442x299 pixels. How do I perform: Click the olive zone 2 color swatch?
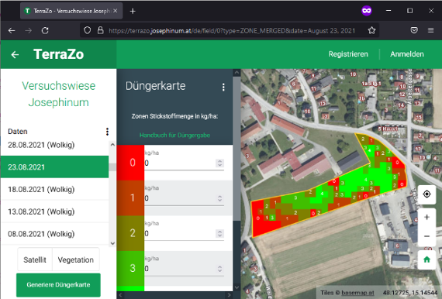click(x=130, y=233)
